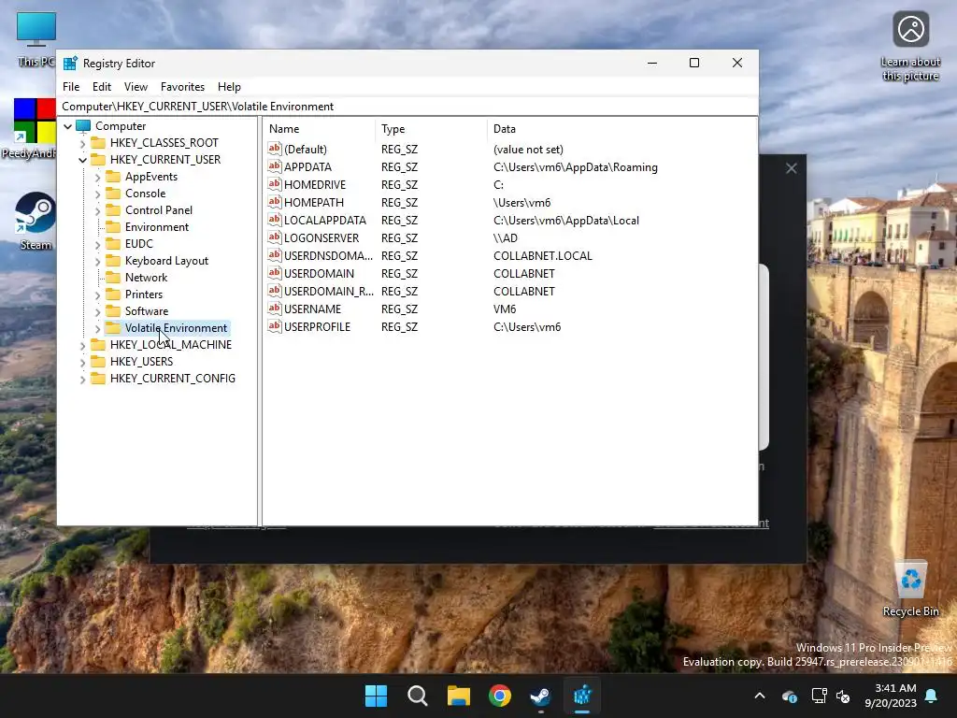Select the USERNAME value icon
The width and height of the screenshot is (957, 718).
(275, 308)
